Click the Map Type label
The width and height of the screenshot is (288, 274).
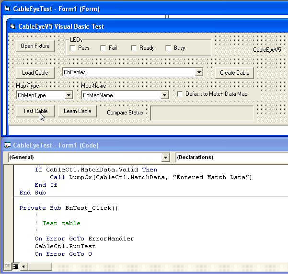(x=27, y=86)
